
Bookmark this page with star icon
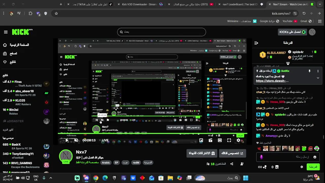[56, 13]
